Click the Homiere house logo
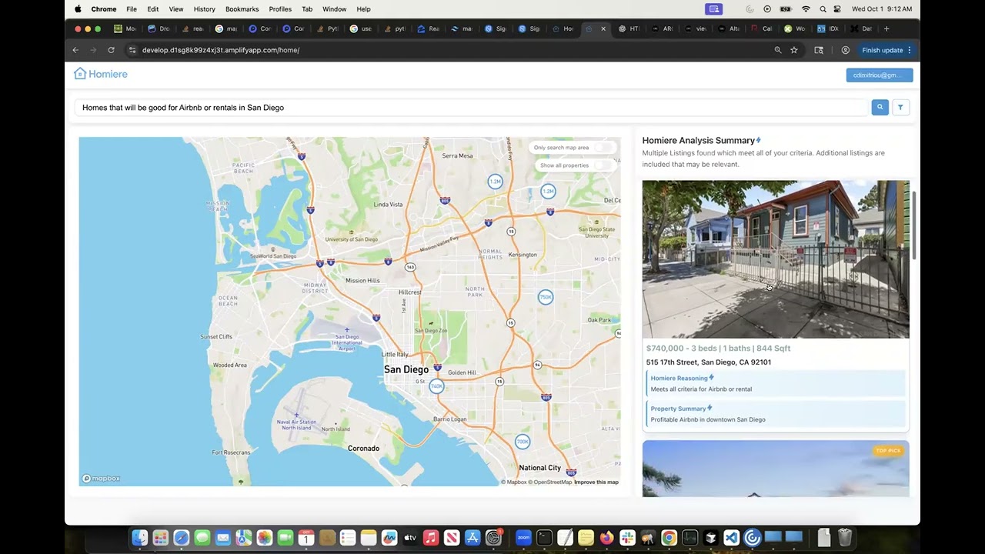 [x=101, y=74]
